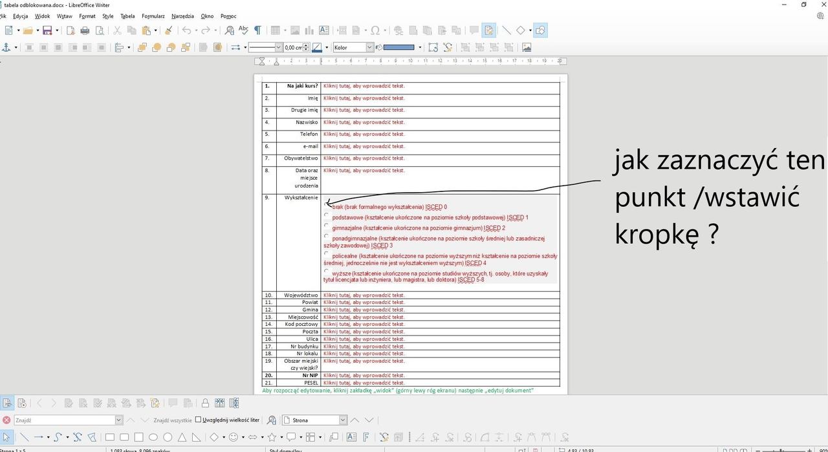Open the Formularz menu
The height and width of the screenshot is (452, 828).
tap(153, 16)
